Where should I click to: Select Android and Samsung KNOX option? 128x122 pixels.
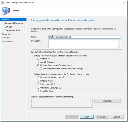tap(38, 88)
